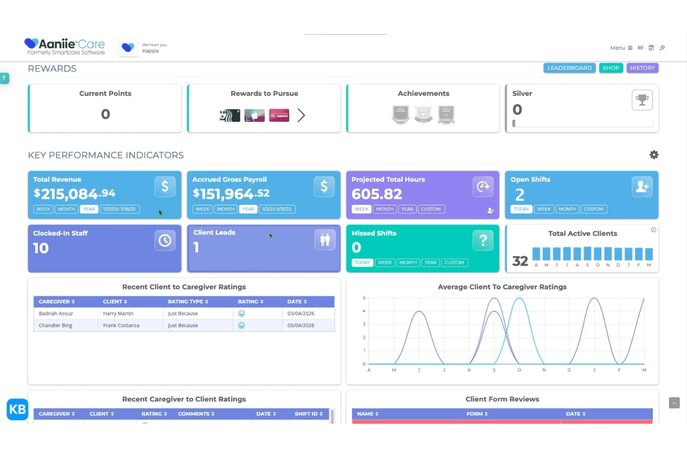Click the Open Shifts add-person icon
The height and width of the screenshot is (458, 687).
pyautogui.click(x=642, y=187)
